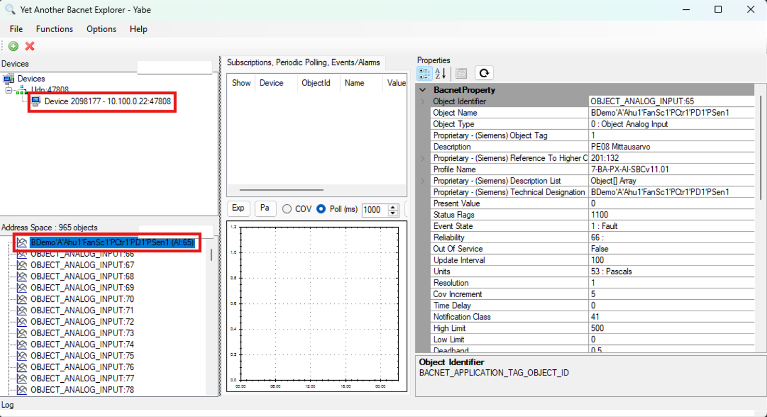Click the Pa button
767x417 pixels.
pyautogui.click(x=265, y=208)
